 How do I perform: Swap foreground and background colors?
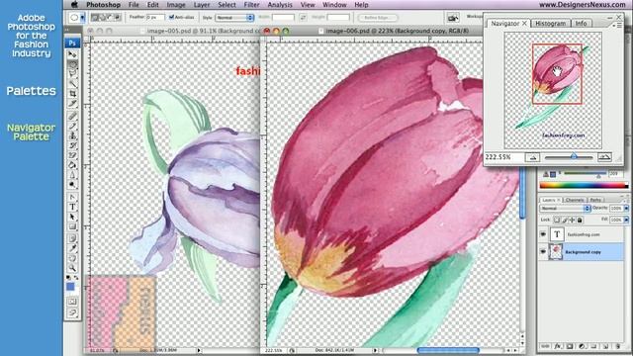click(x=76, y=278)
